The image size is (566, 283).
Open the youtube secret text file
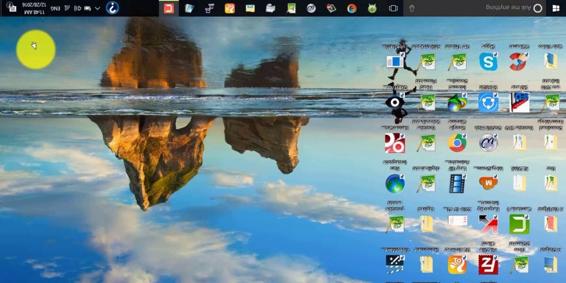coord(395,224)
